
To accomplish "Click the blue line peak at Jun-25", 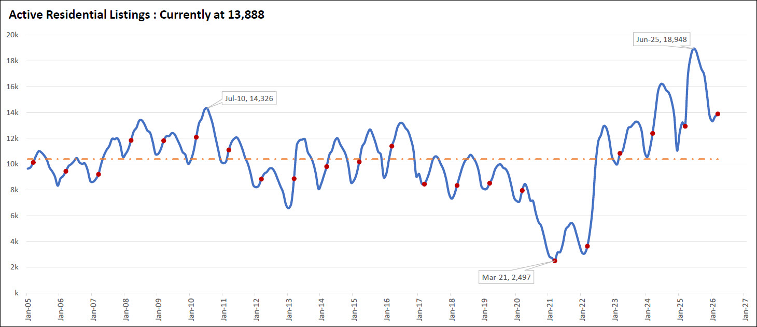I will coord(694,49).
